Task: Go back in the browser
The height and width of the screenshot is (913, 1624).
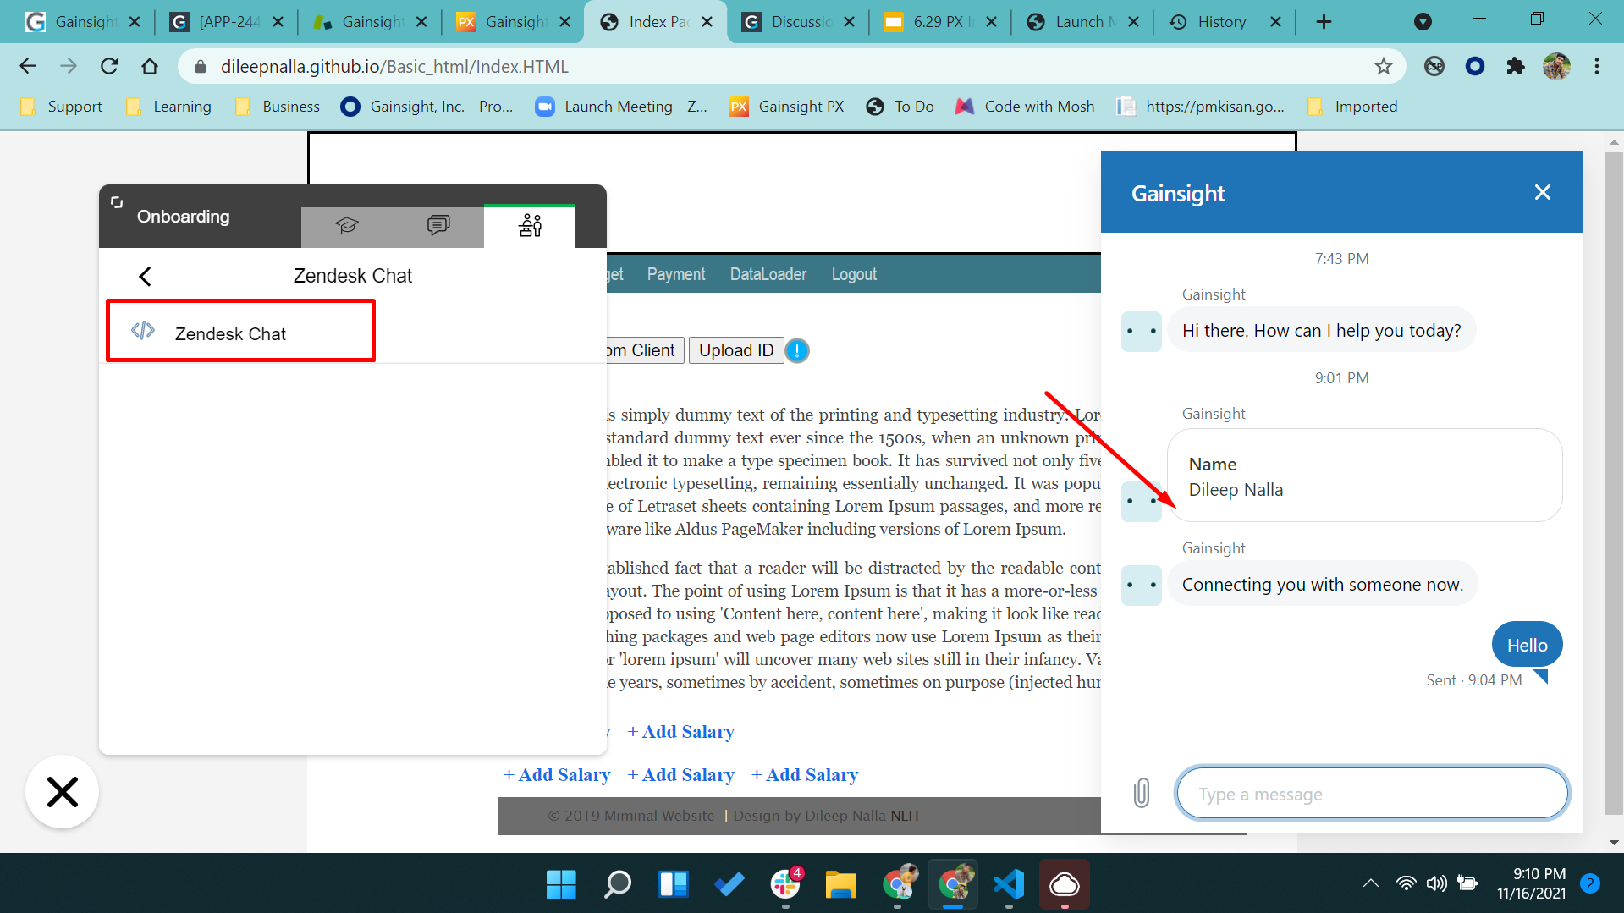Action: pos(28,66)
